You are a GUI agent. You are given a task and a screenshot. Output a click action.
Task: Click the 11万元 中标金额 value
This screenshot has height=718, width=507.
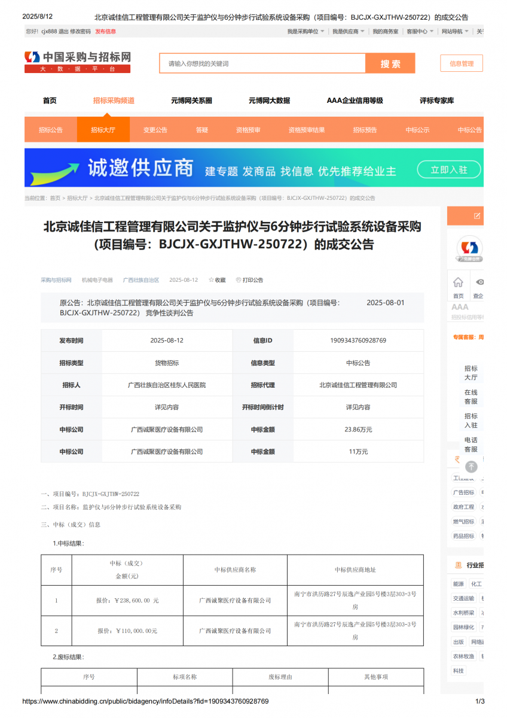(358, 452)
